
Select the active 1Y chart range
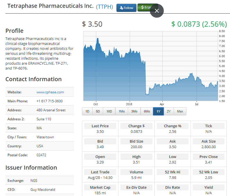click(159, 111)
